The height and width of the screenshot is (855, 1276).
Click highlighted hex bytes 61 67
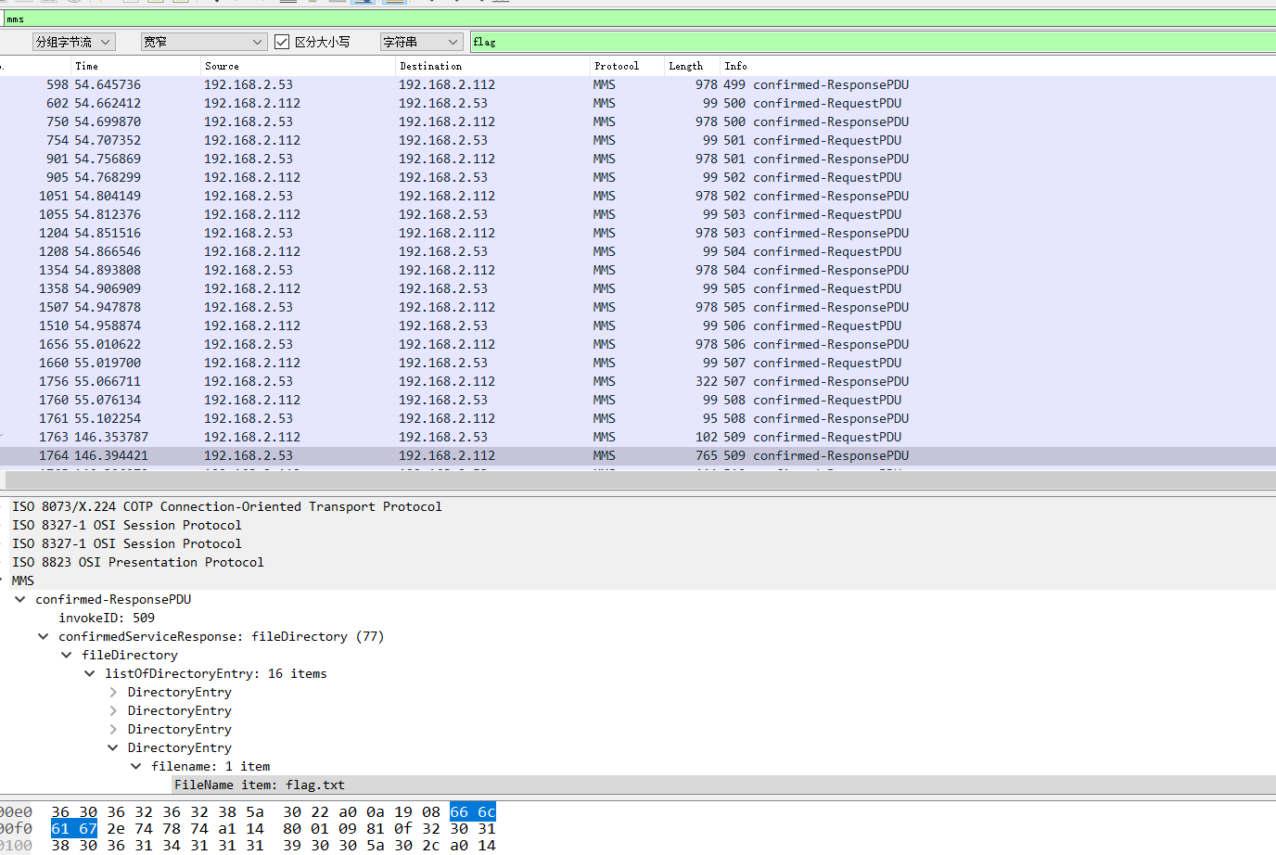pos(74,829)
